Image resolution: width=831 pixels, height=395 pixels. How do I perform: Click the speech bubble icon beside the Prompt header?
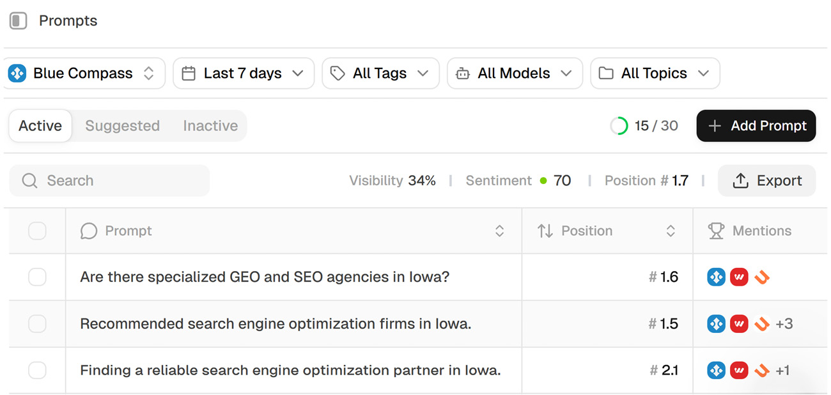[x=89, y=231]
